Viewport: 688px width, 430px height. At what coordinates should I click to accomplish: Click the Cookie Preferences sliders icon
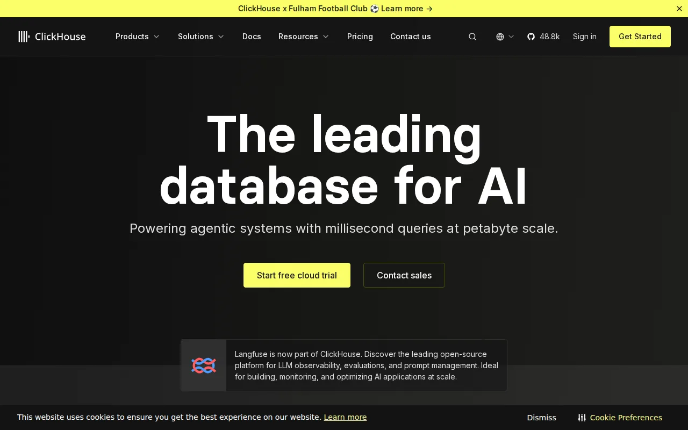point(582,418)
